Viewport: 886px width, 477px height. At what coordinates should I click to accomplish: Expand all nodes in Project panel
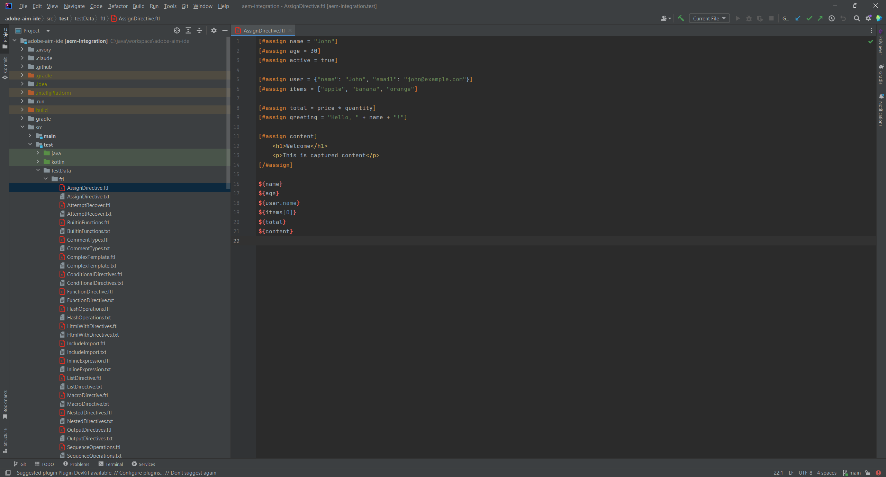click(x=188, y=30)
